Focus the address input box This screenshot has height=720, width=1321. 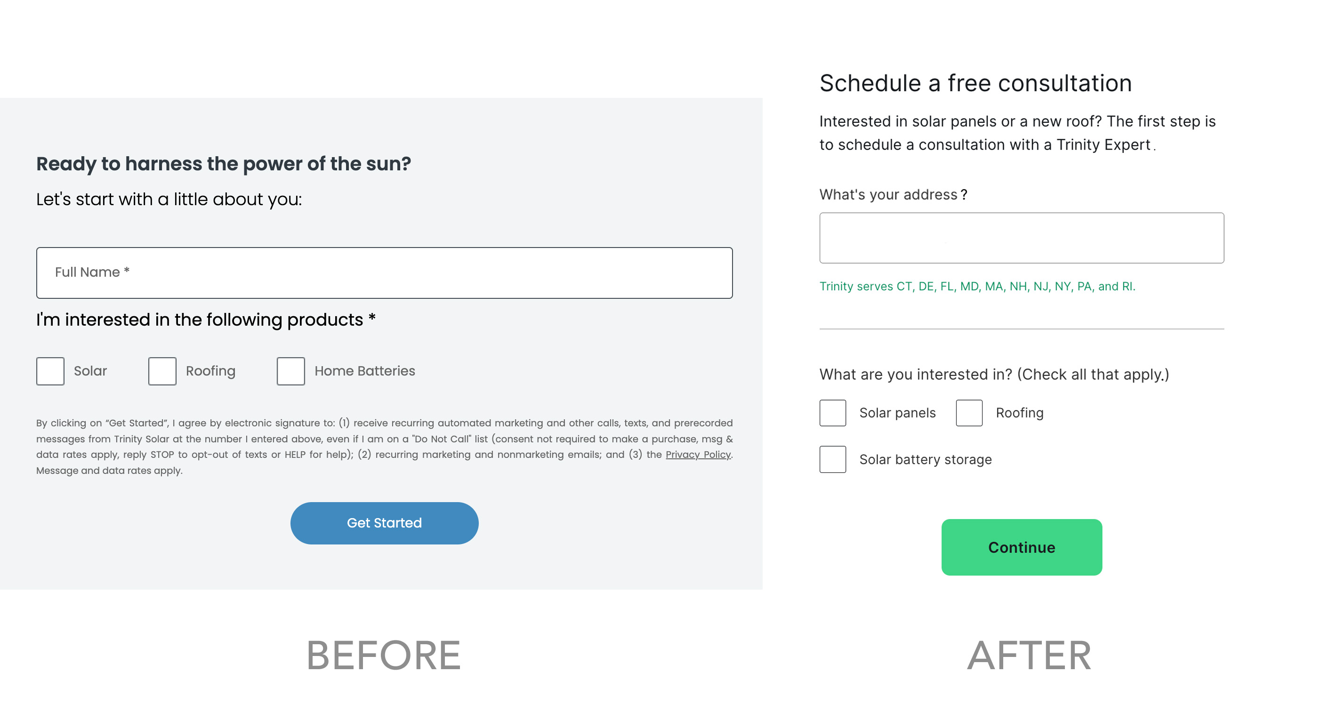click(1022, 238)
